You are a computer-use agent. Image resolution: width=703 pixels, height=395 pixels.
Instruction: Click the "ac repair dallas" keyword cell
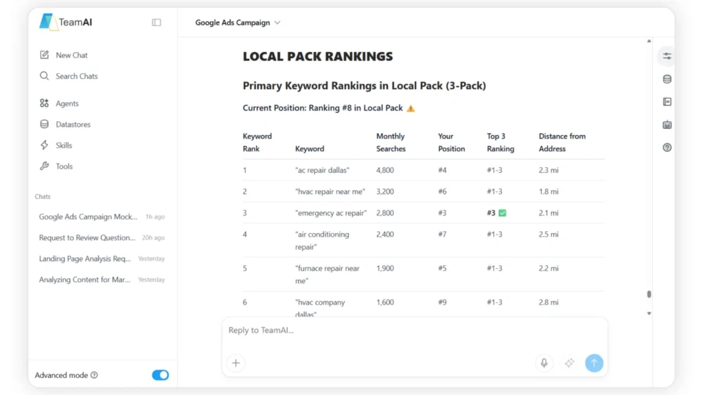point(322,170)
